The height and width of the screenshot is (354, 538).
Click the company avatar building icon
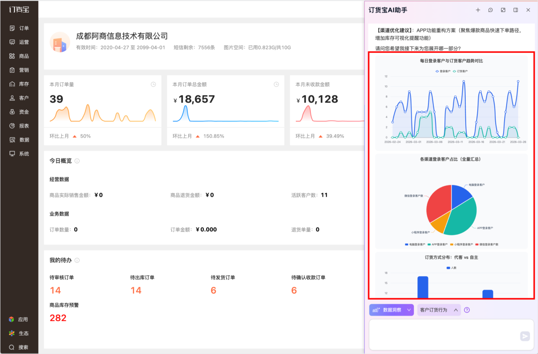pyautogui.click(x=60, y=42)
